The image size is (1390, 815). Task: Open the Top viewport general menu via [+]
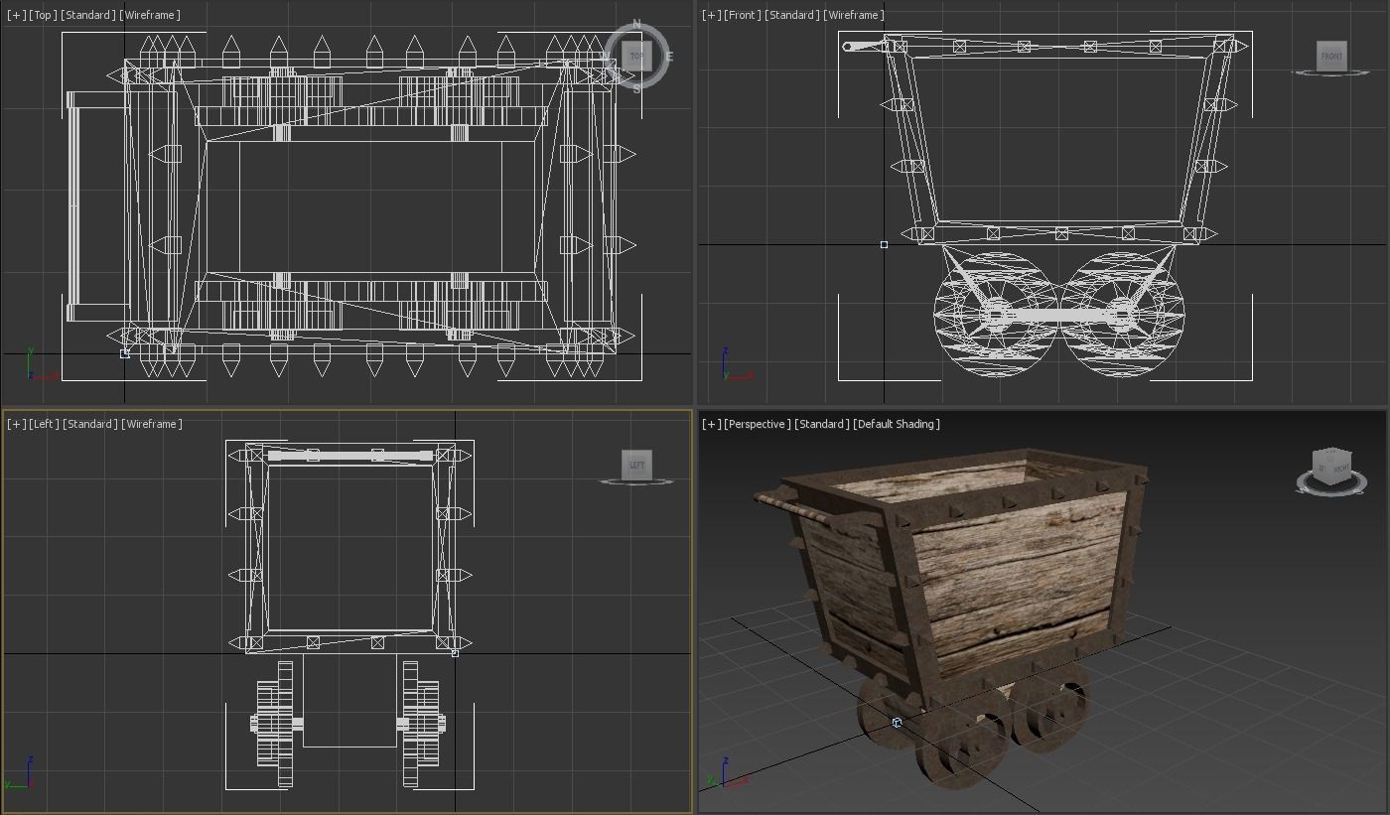coord(14,15)
